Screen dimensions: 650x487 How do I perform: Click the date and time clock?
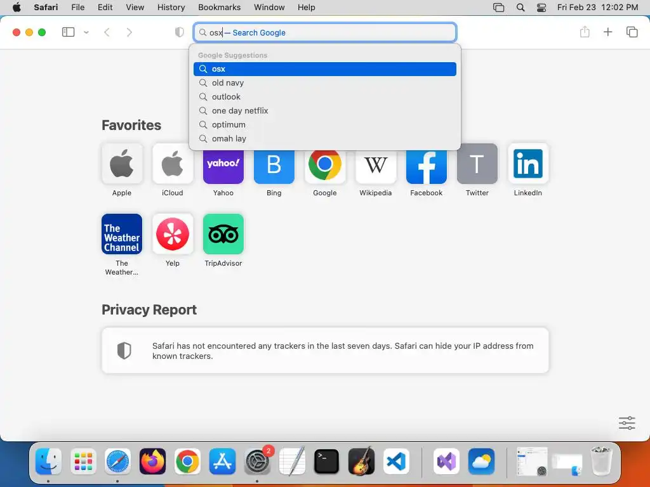point(597,7)
